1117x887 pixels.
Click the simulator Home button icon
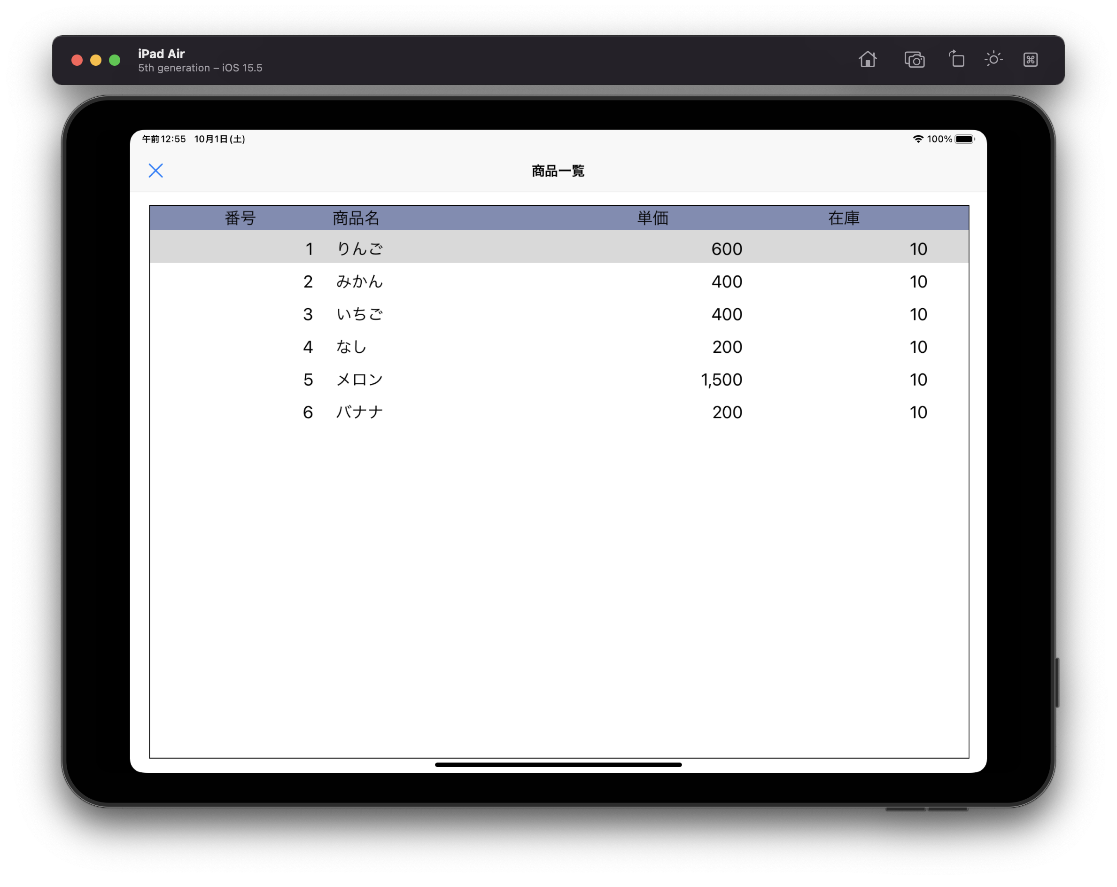coord(867,60)
